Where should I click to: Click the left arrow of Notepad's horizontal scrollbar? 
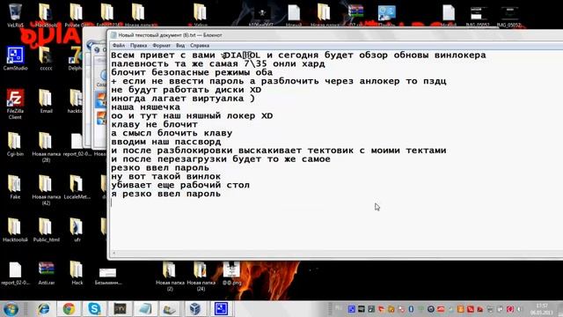(x=113, y=254)
